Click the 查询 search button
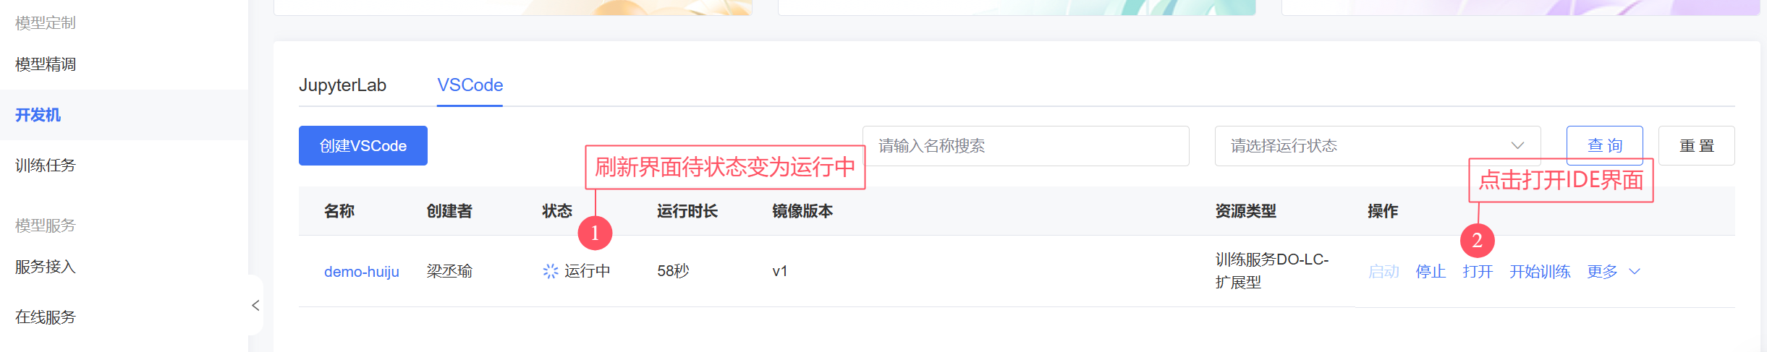The height and width of the screenshot is (352, 1767). (1605, 145)
